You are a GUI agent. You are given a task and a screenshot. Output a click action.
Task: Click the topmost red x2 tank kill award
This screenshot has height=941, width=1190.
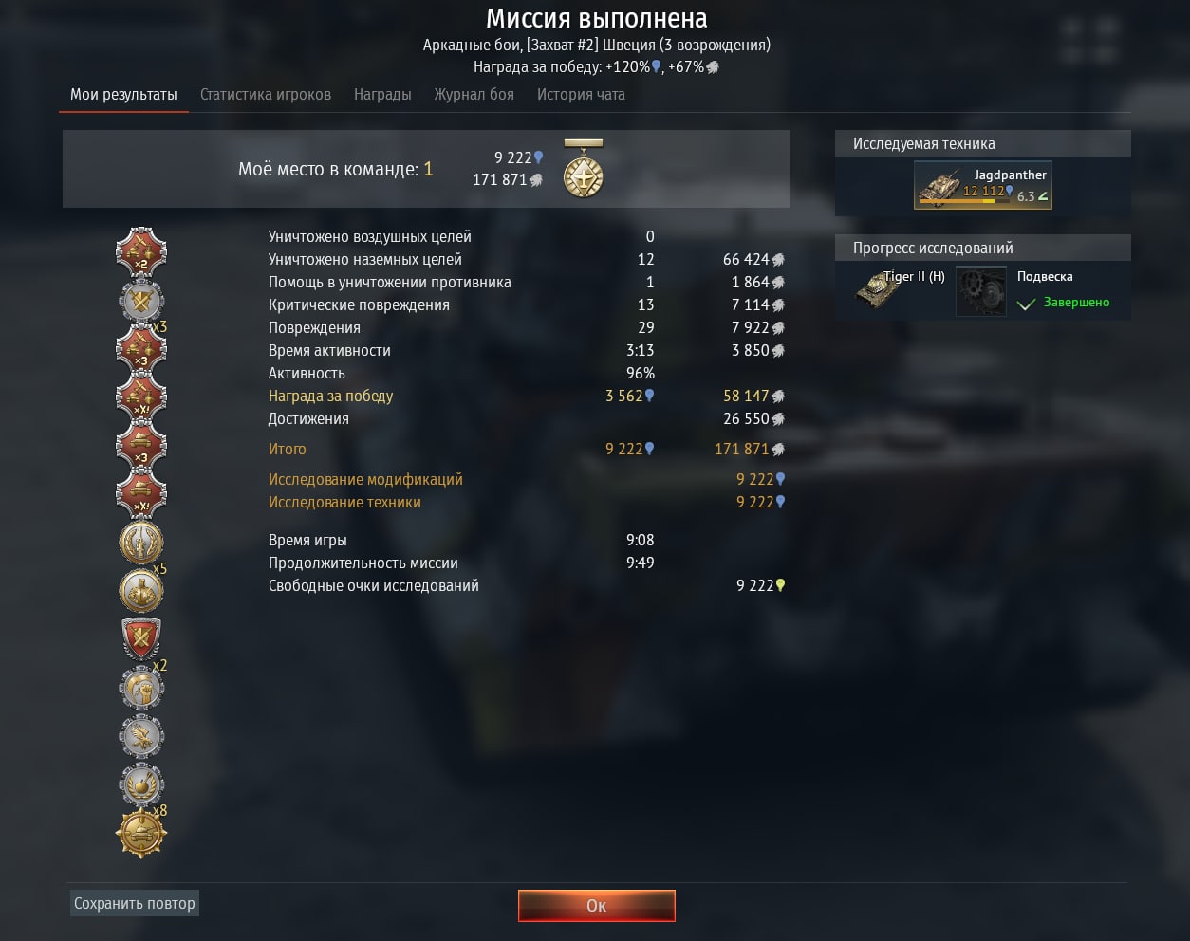coord(141,251)
